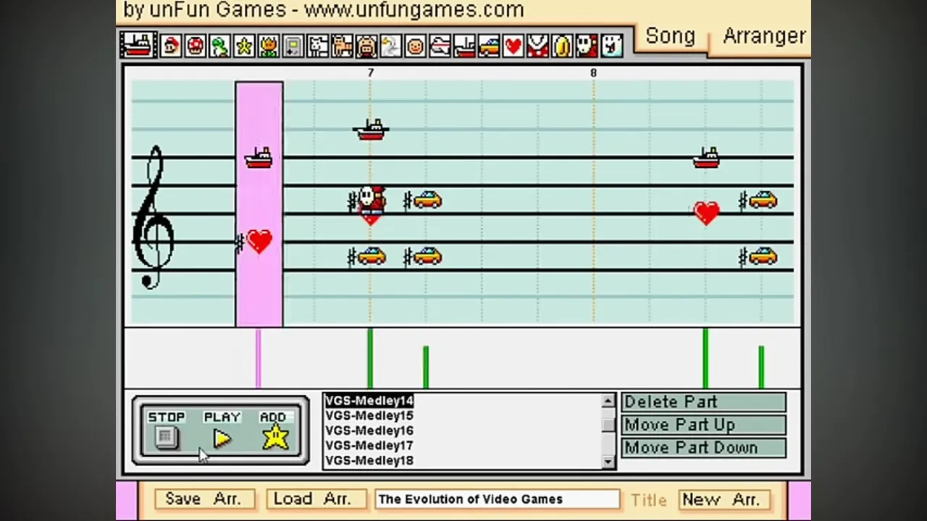
Task: Click rightmost short green volume bar
Action: (761, 367)
